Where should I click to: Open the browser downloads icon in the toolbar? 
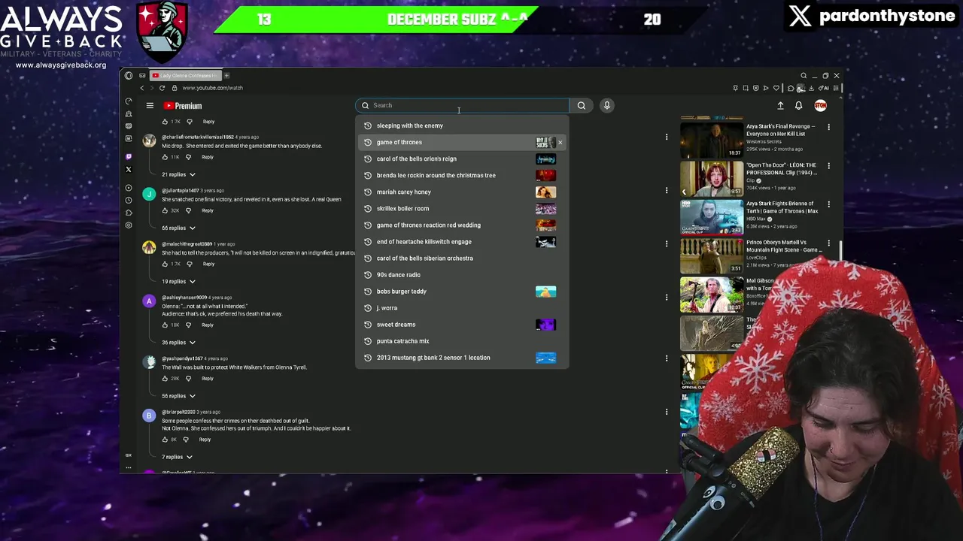(811, 88)
